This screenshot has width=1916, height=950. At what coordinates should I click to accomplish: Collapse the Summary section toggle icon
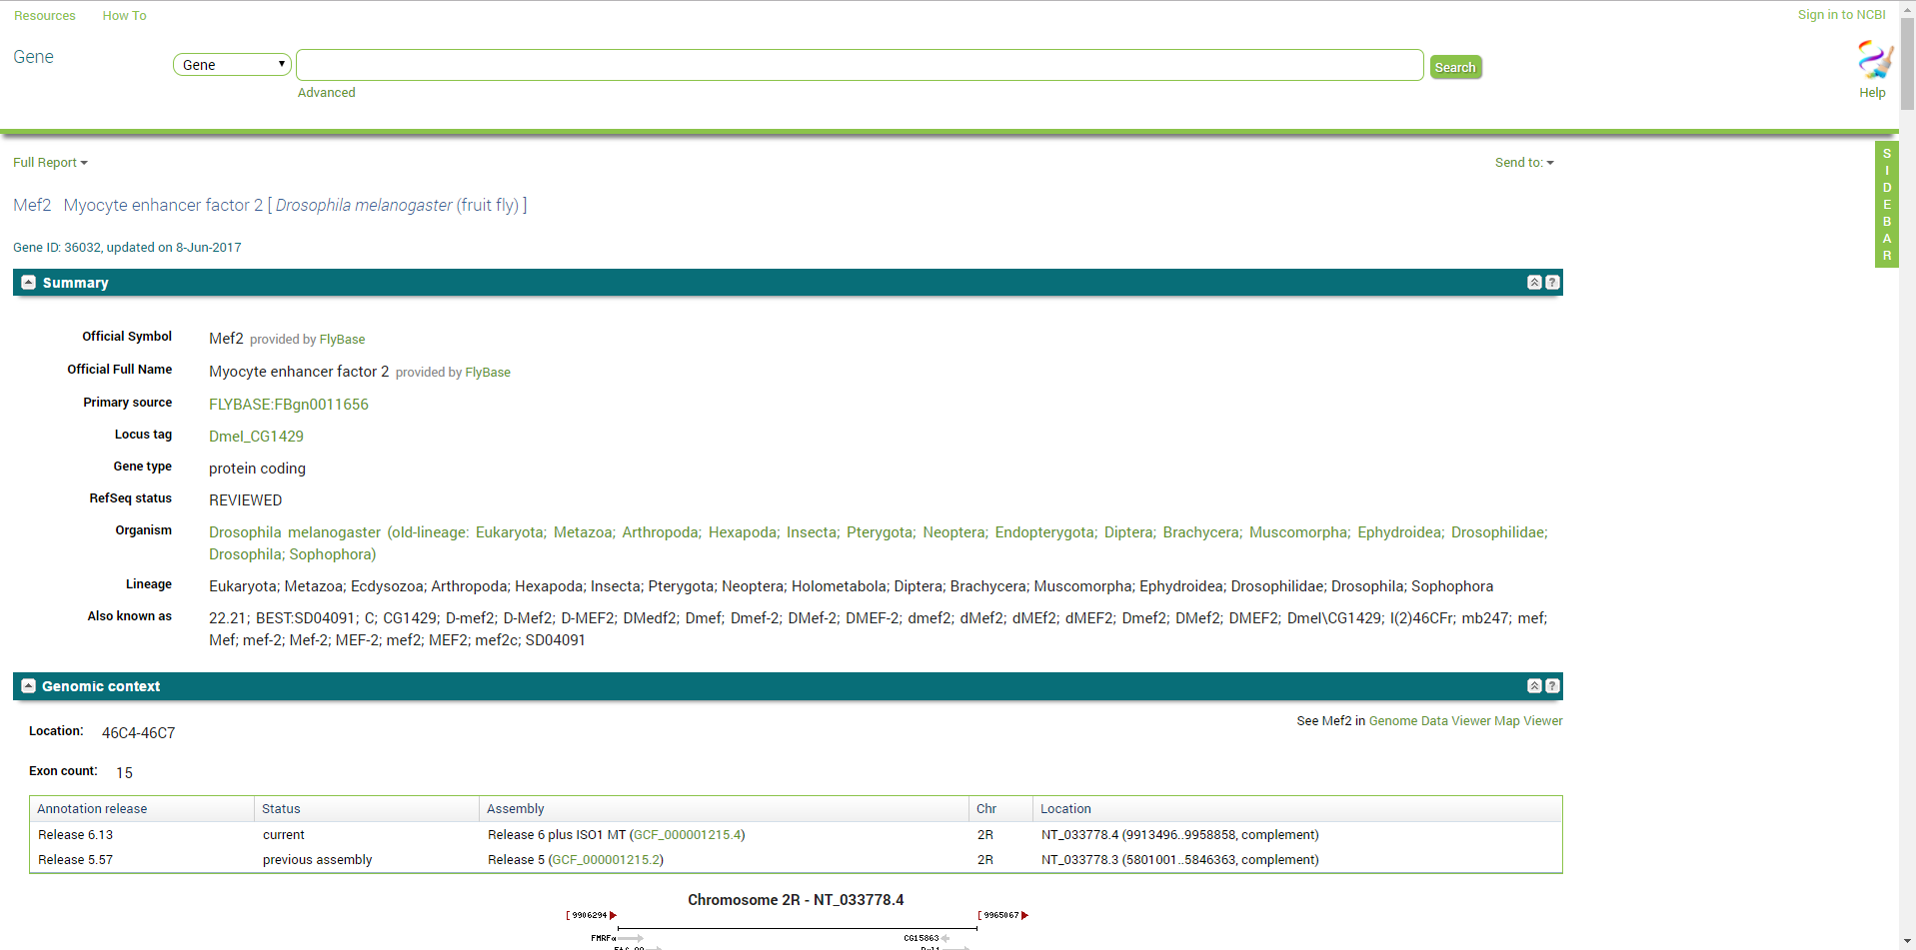point(28,283)
